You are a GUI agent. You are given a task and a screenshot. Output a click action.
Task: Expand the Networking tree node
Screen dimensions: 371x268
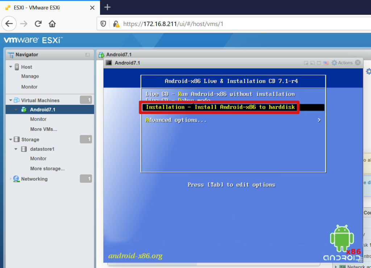tap(11, 179)
